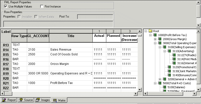Click the matrix grid scroll up arrow
The width and height of the screenshot is (201, 104).
pos(140,31)
